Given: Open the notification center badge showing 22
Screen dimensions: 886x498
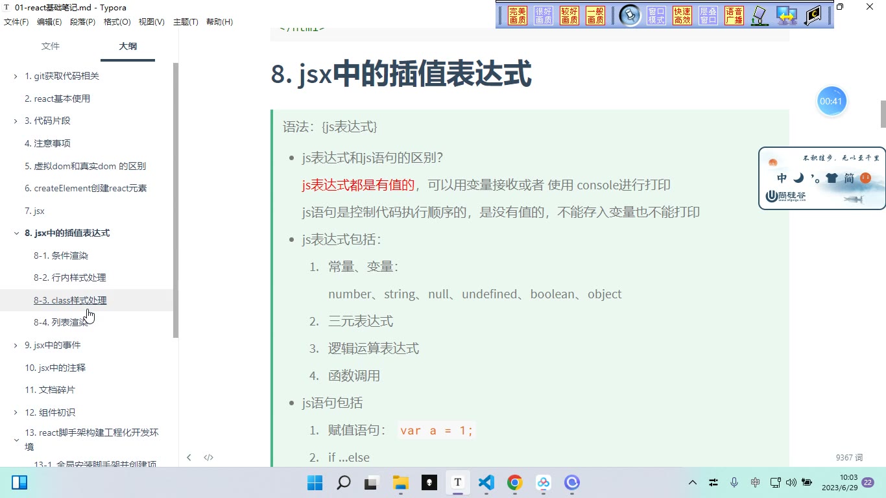Looking at the screenshot, I should [867, 482].
